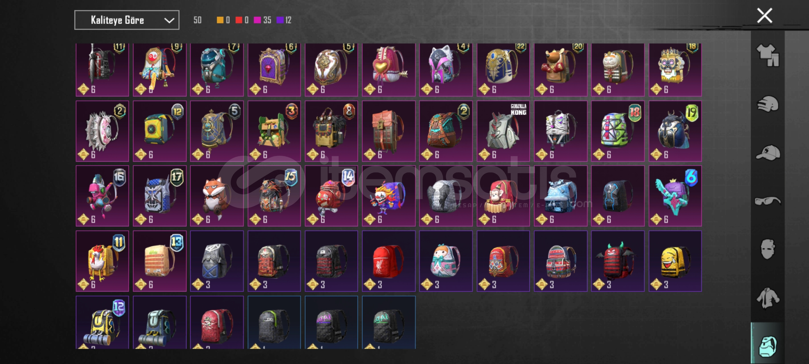Click the dropdown chevron arrow beside Kaliteye Göre

coord(169,21)
